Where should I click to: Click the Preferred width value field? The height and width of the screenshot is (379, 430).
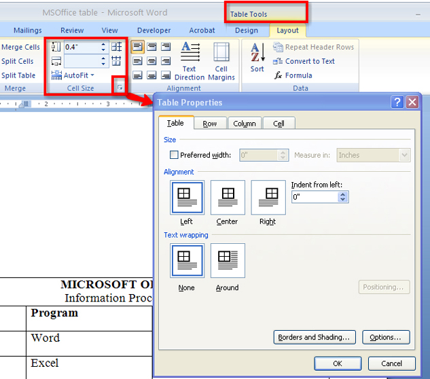[259, 156]
